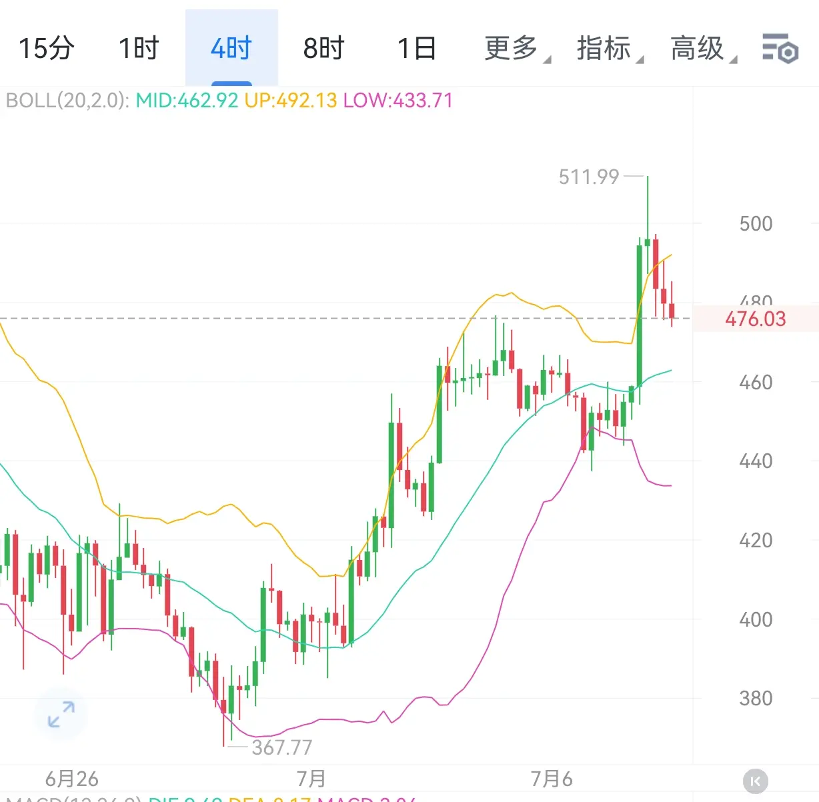Select the 1日 timeframe
This screenshot has width=819, height=802.
click(417, 48)
